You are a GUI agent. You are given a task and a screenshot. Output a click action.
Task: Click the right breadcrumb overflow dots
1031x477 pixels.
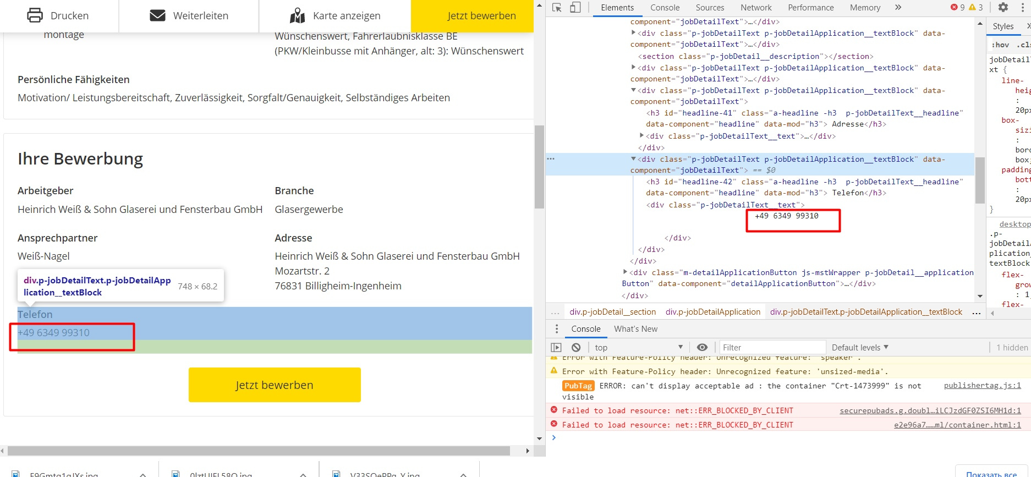pyautogui.click(x=977, y=312)
